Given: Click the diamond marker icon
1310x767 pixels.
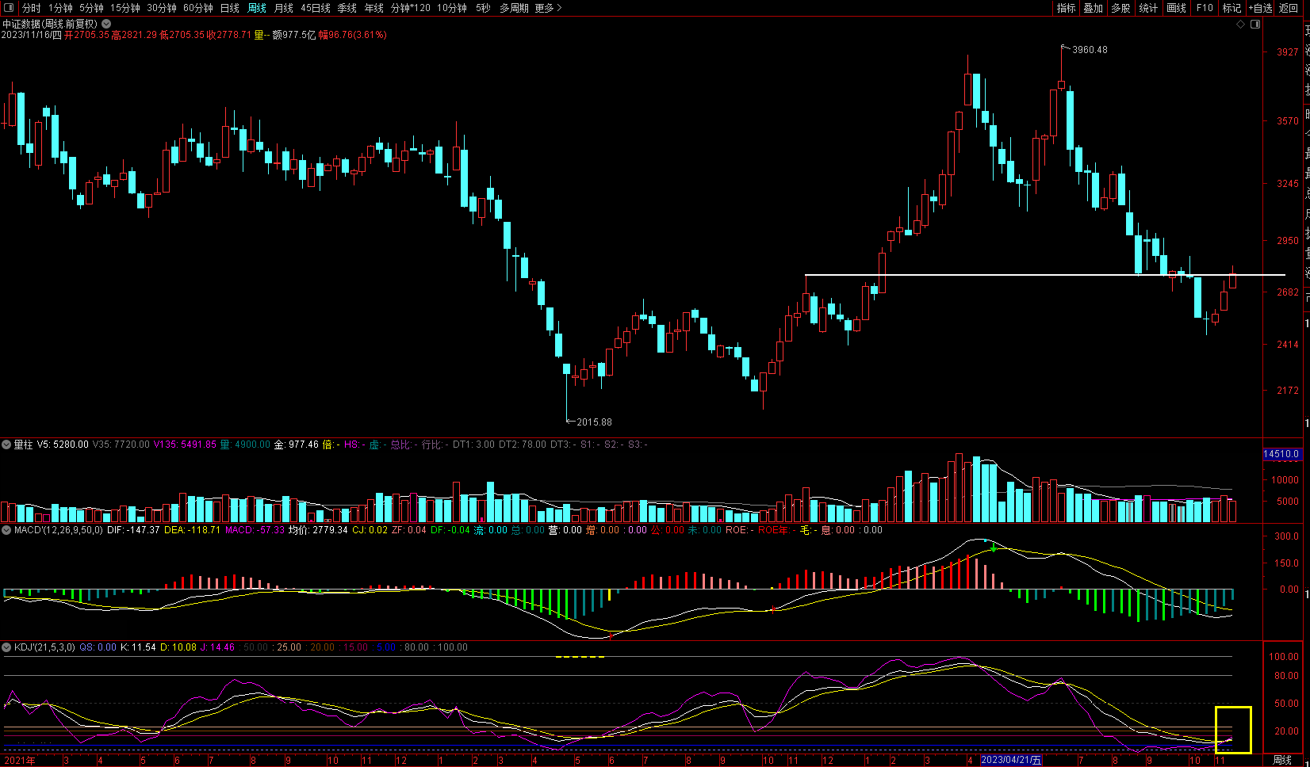Looking at the screenshot, I should coord(1241,25).
